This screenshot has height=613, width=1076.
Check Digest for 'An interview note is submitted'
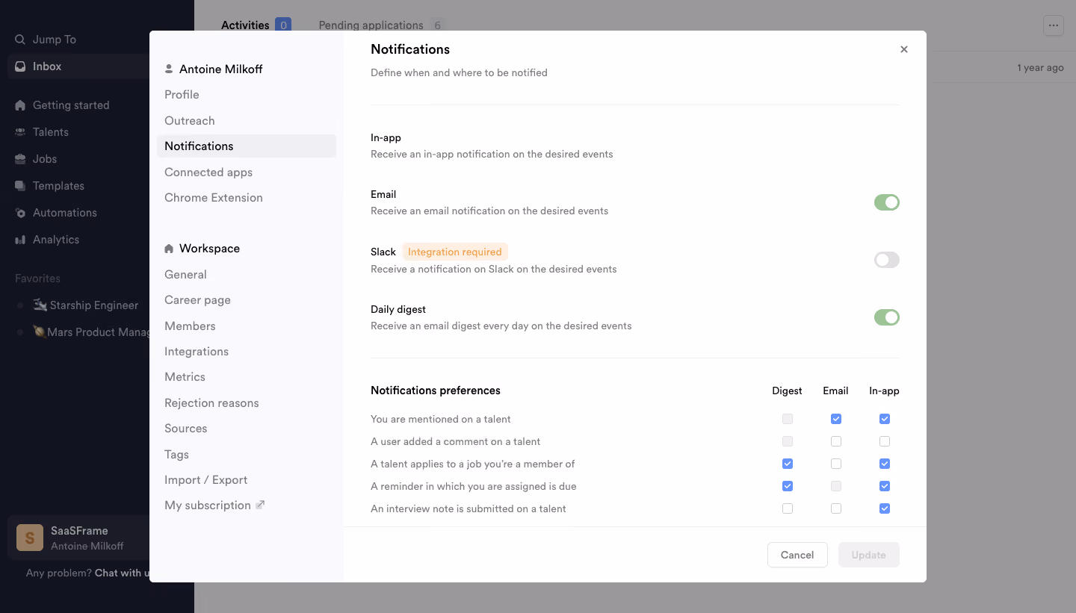788,508
